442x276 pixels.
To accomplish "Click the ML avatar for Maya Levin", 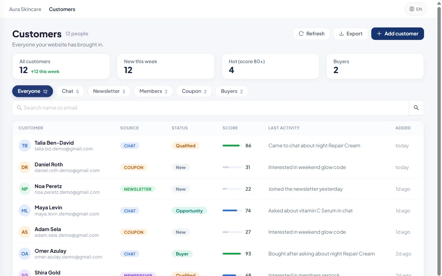I will click(24, 211).
